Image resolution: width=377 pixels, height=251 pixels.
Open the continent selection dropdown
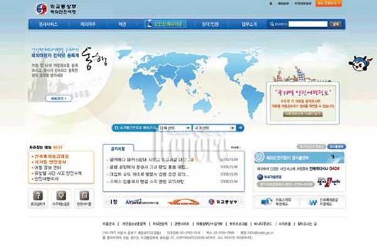[175, 128]
